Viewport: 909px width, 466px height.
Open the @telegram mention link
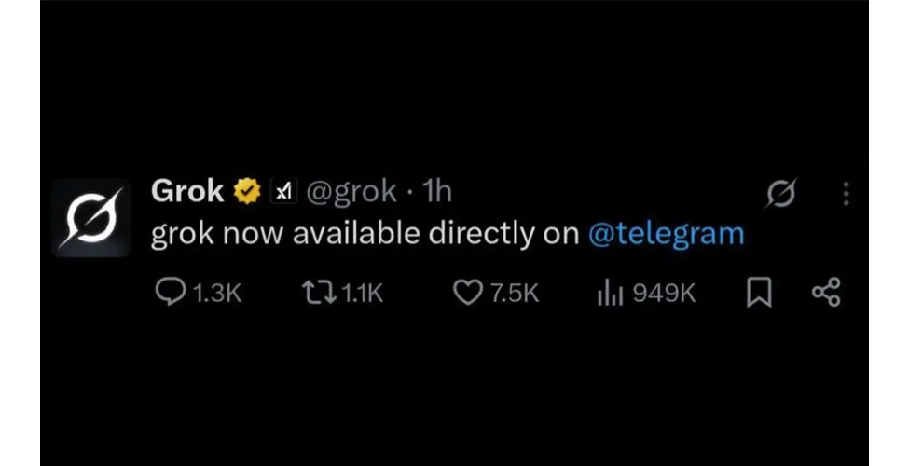(666, 234)
